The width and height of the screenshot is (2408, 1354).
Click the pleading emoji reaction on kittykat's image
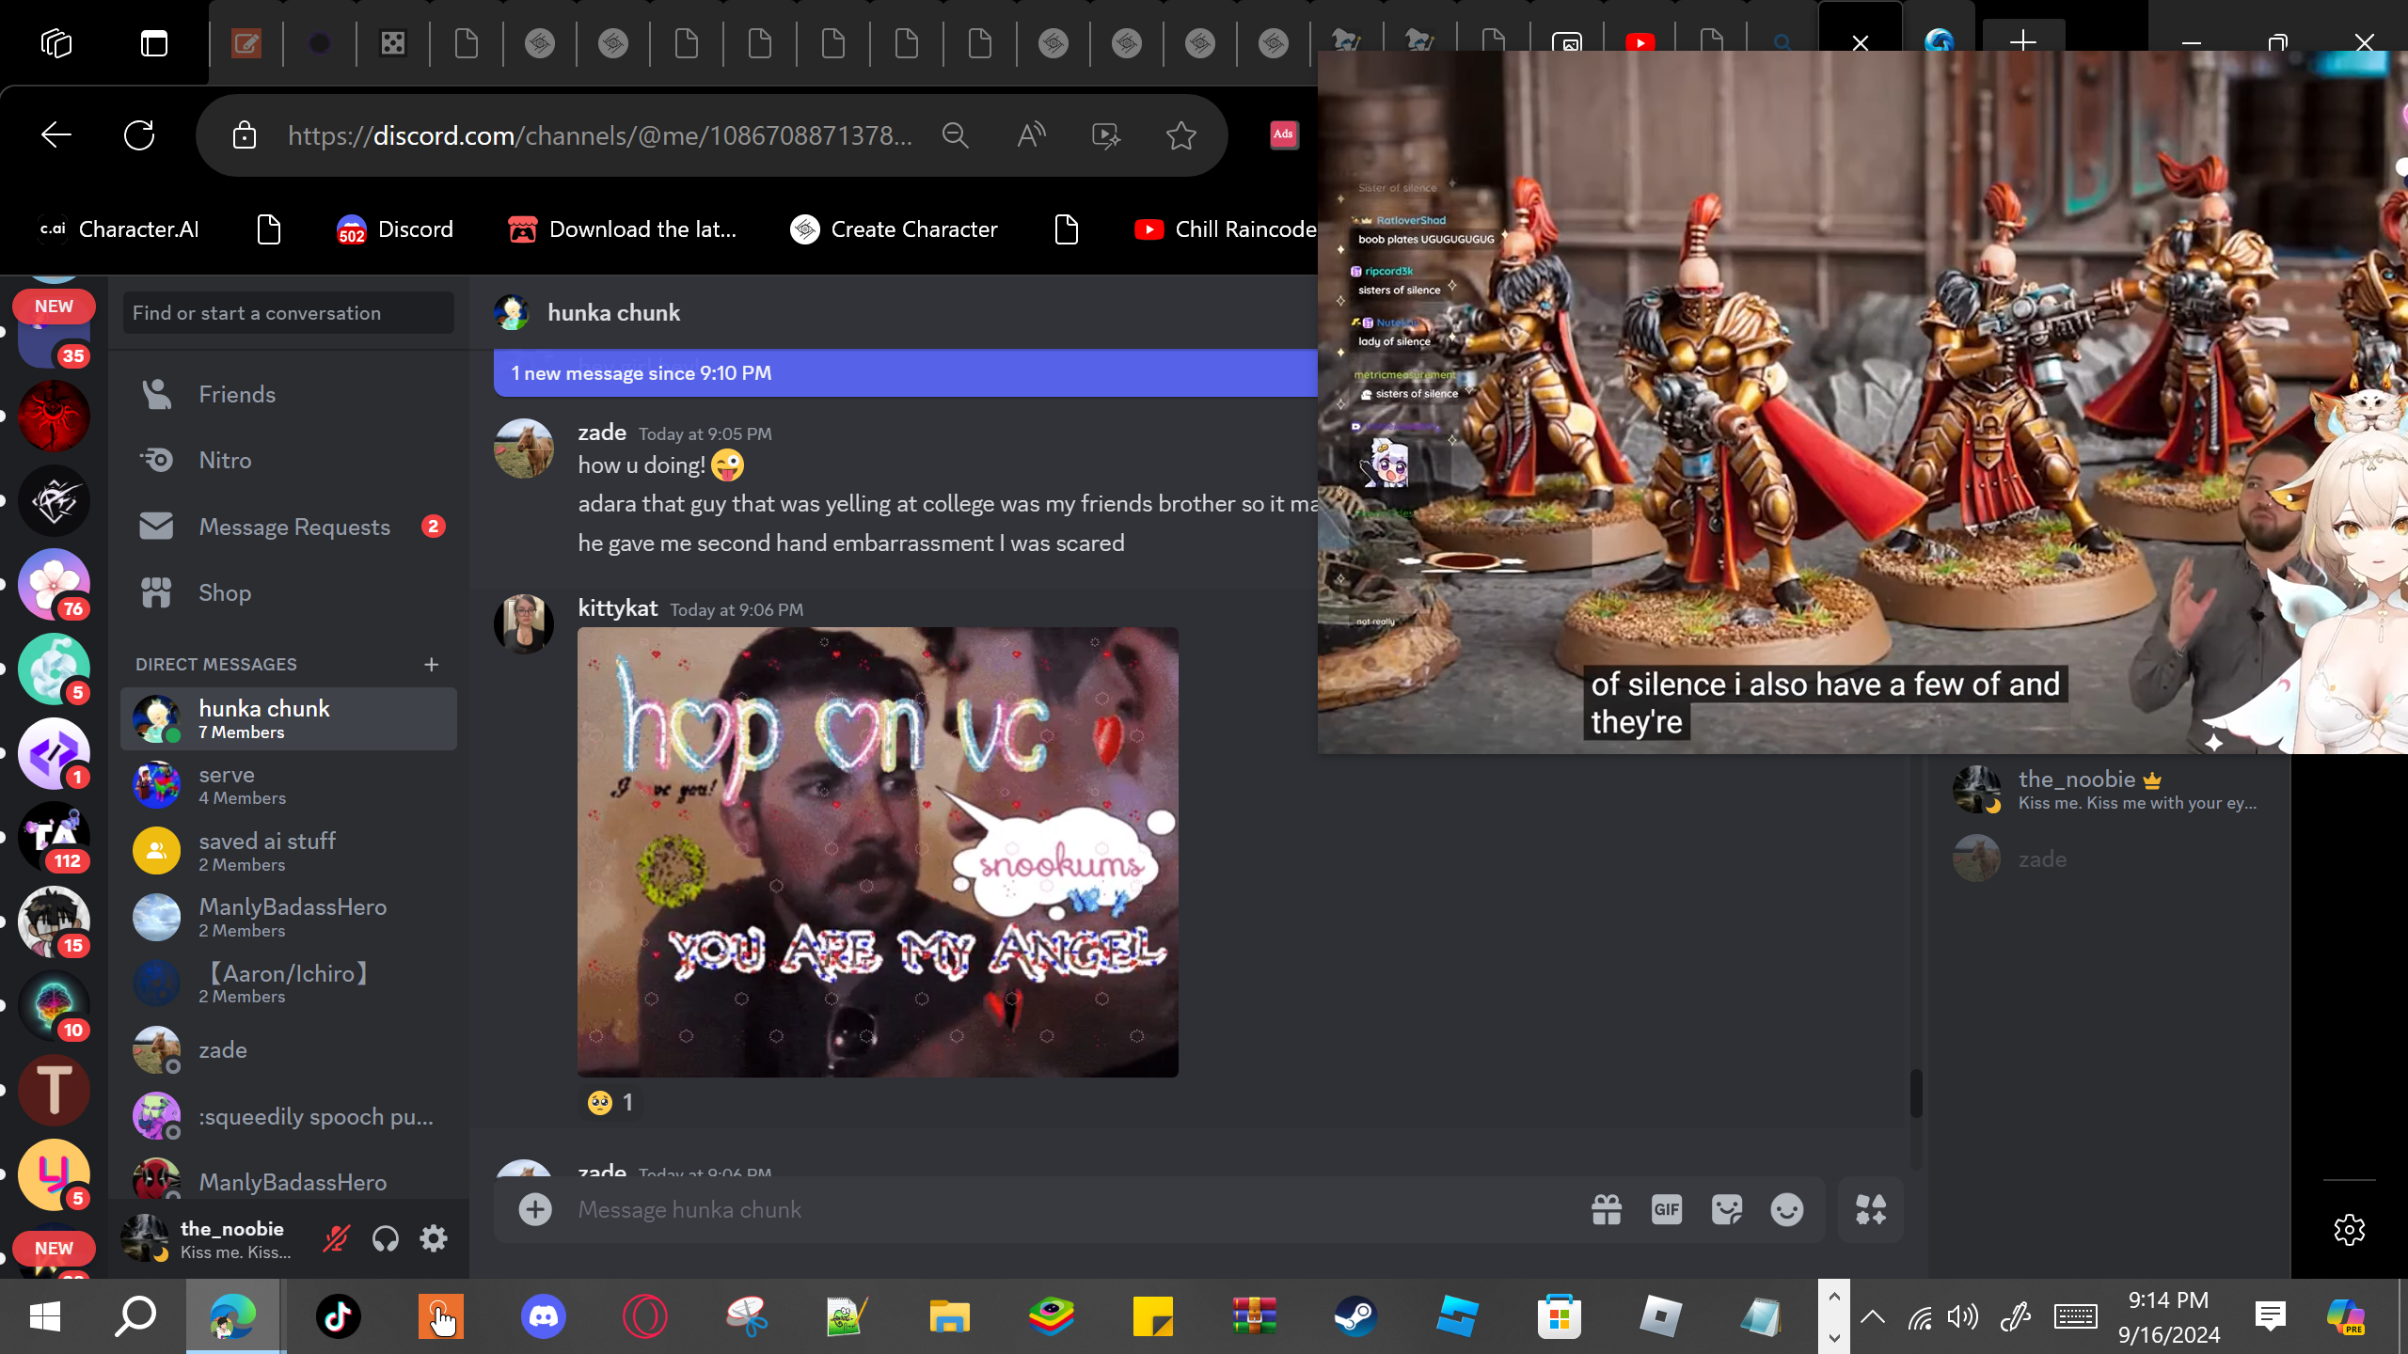pyautogui.click(x=610, y=1102)
